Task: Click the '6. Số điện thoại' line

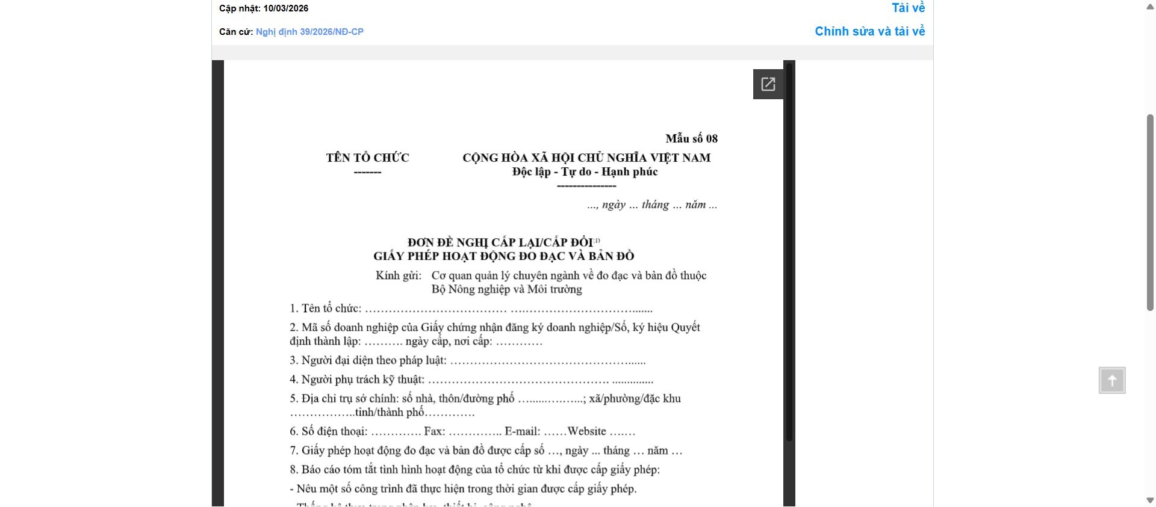Action: 462,432
